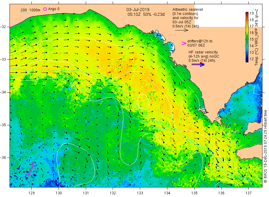Viewport: 269px width, 197px height.
Task: Click the magenta drifter track on map
Action: [31, 169]
